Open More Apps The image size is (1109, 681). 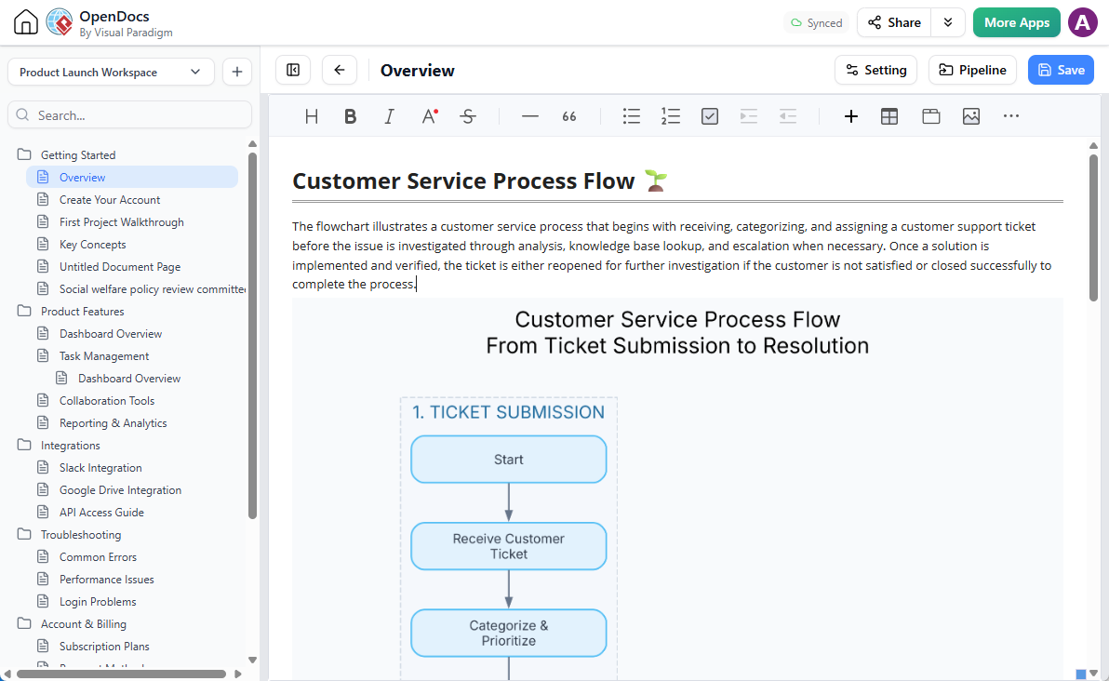pos(1016,22)
